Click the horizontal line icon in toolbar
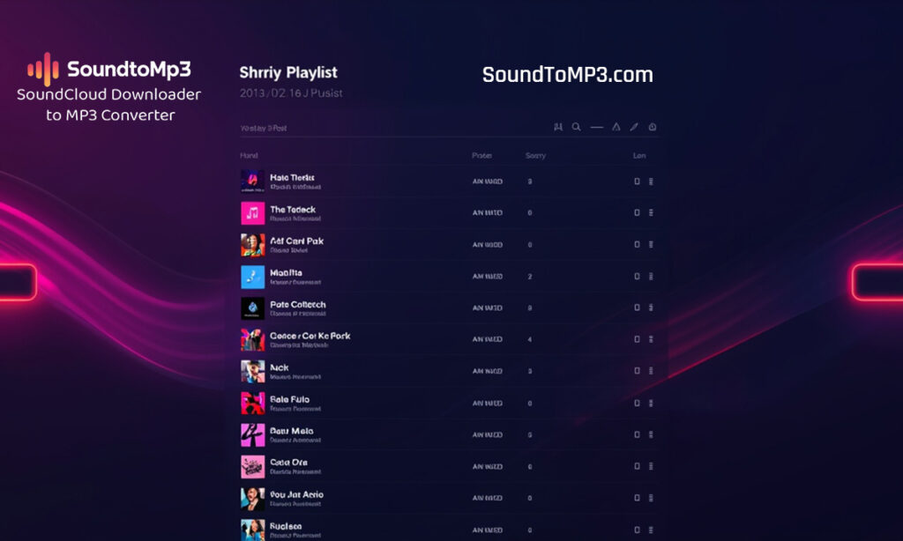The image size is (903, 541). (x=596, y=127)
